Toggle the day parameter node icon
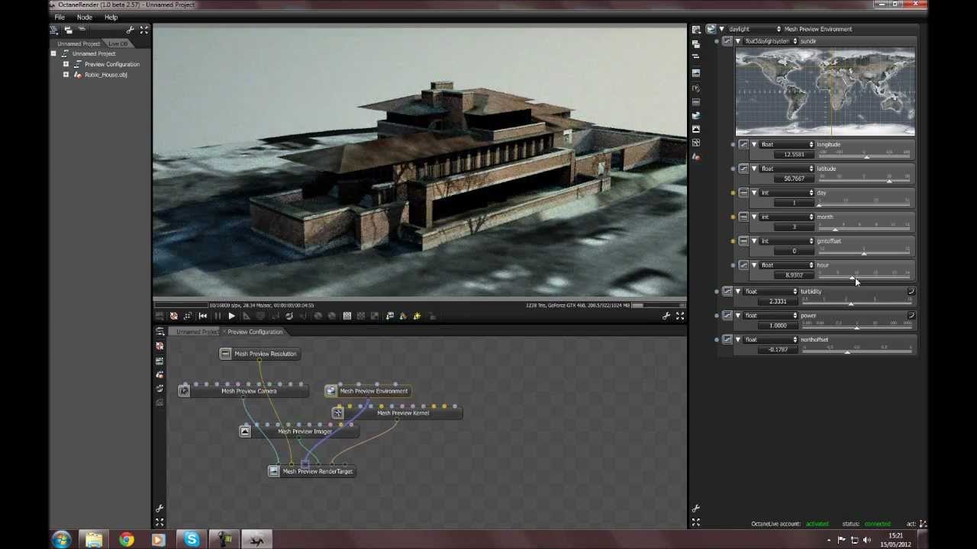This screenshot has height=549, width=977. point(743,193)
